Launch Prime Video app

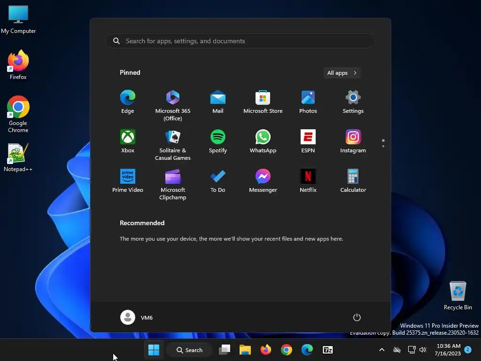tap(128, 181)
